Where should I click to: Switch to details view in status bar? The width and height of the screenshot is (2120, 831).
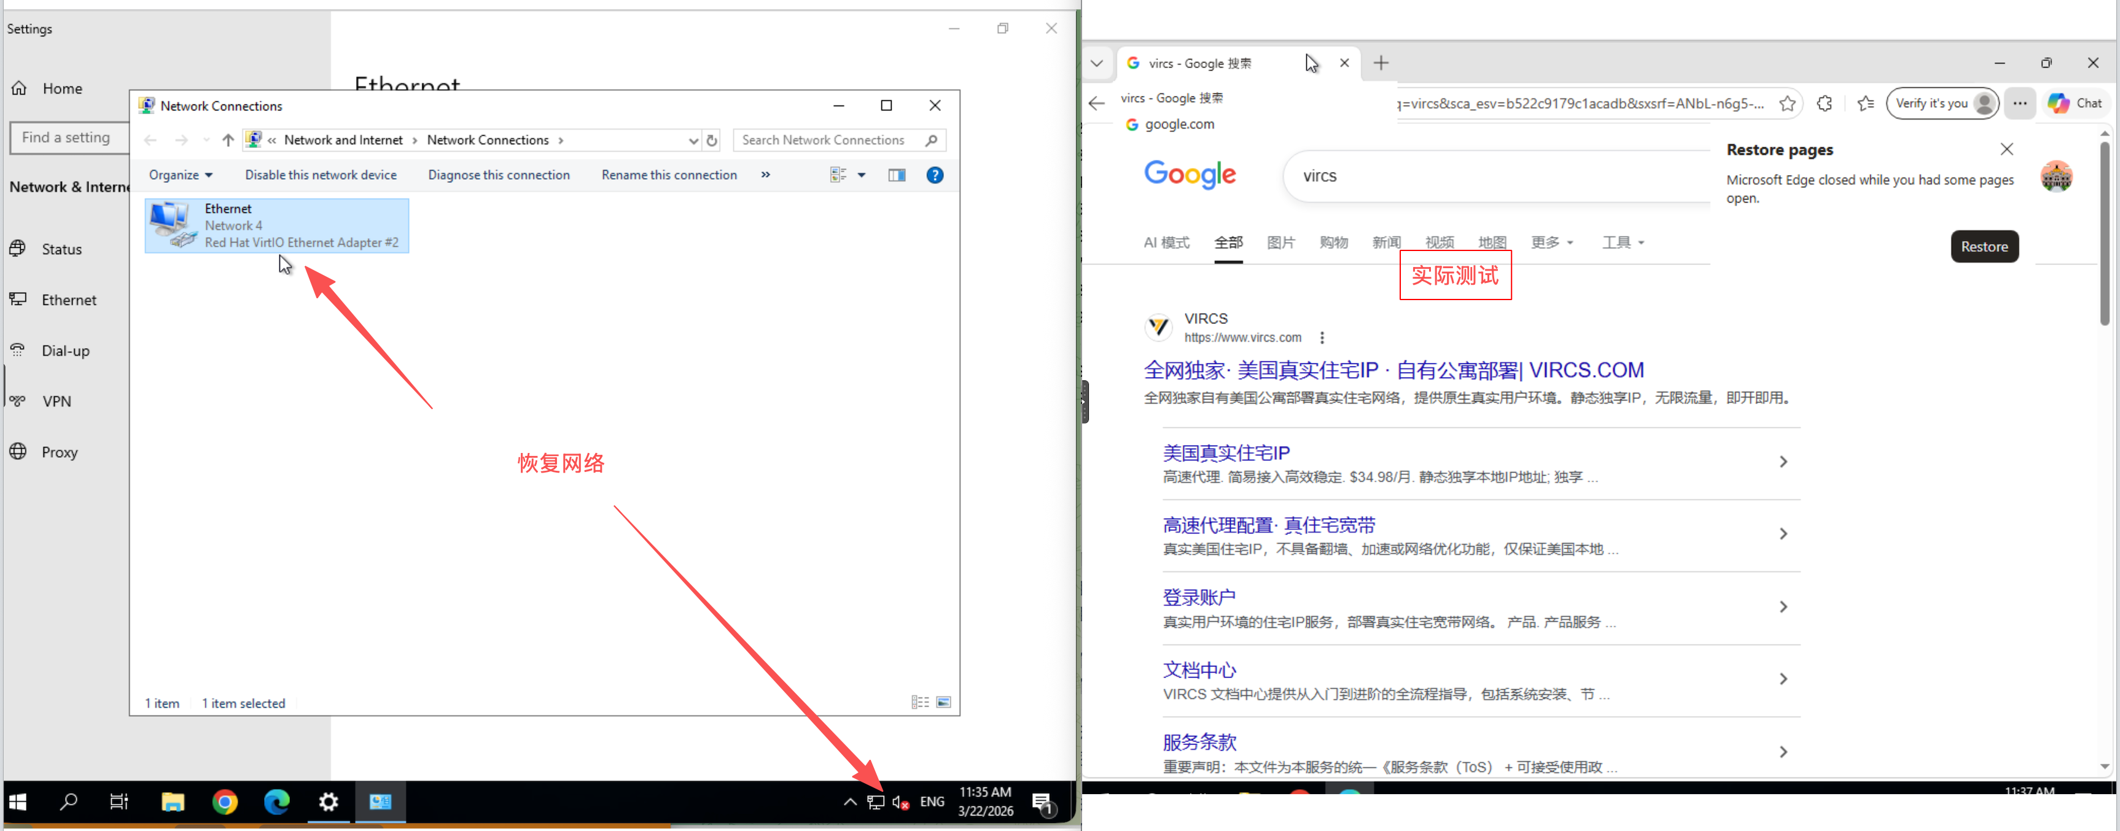click(x=919, y=702)
